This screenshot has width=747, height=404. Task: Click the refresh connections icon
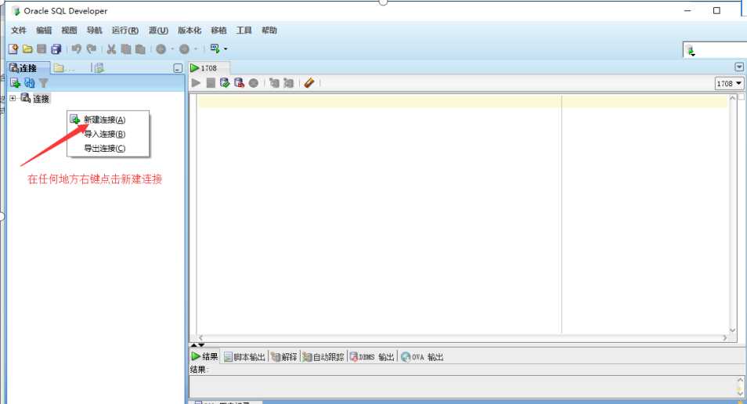(30, 83)
